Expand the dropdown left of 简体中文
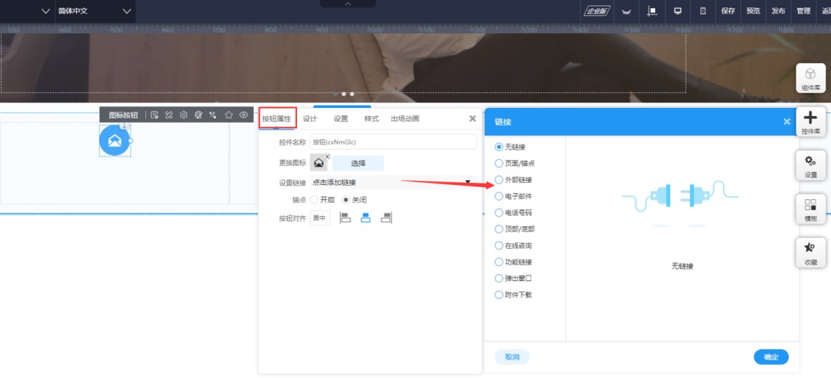Screen dimensions: 831x378 (46, 11)
